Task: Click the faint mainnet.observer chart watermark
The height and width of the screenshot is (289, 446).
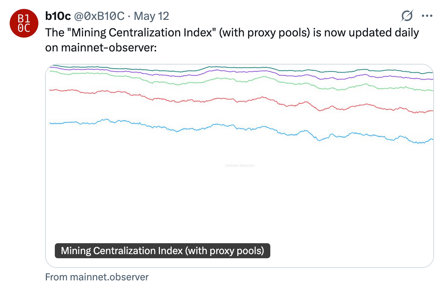Action: [x=240, y=165]
